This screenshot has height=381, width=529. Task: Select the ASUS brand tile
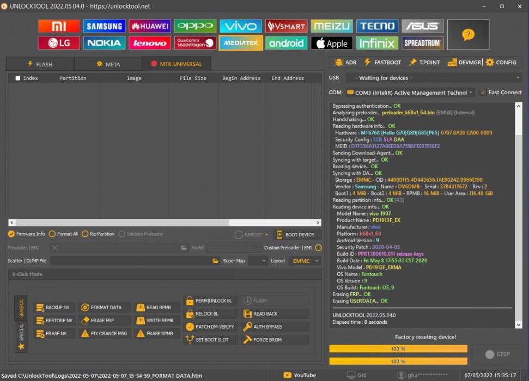click(423, 26)
